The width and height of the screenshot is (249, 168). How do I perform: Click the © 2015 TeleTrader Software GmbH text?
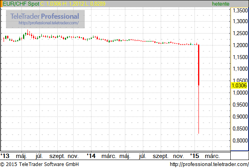pos(39,164)
